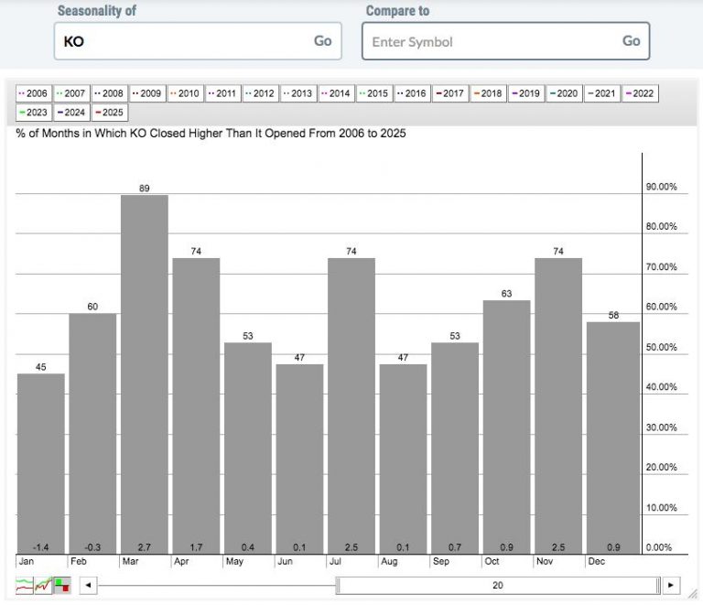The height and width of the screenshot is (605, 703).
Task: Click the right arrow of the year slider
Action: coord(671,585)
